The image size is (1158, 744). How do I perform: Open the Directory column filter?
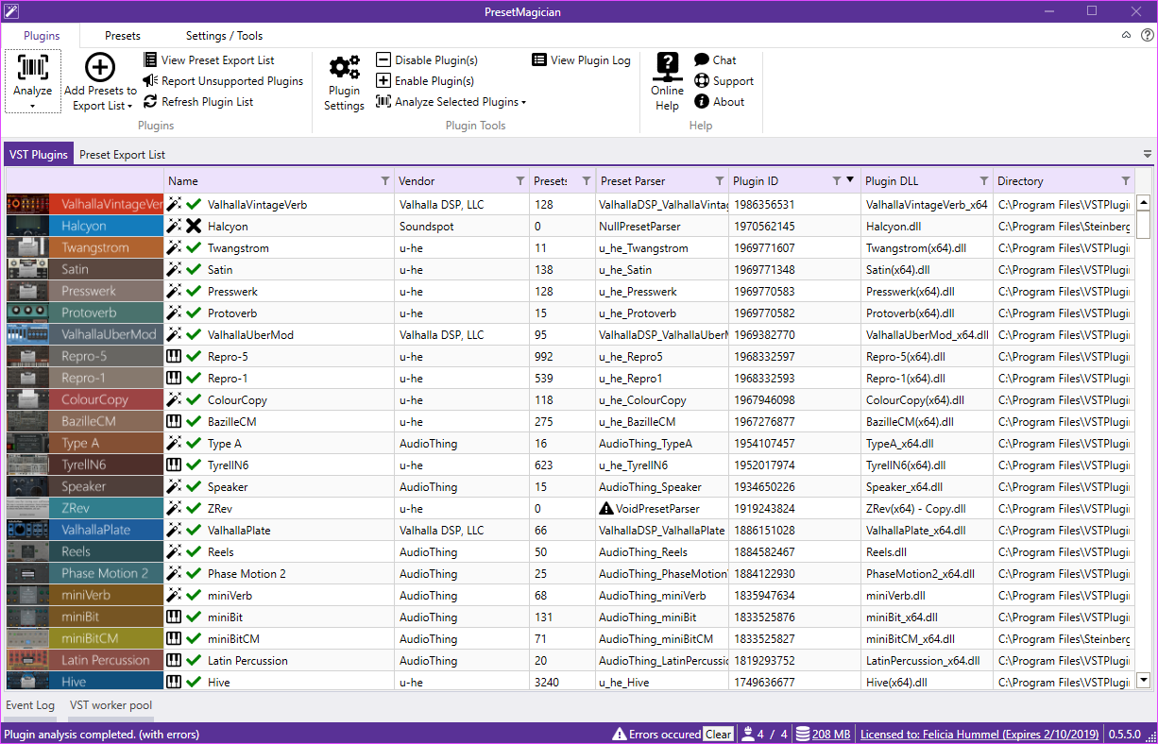[1125, 181]
